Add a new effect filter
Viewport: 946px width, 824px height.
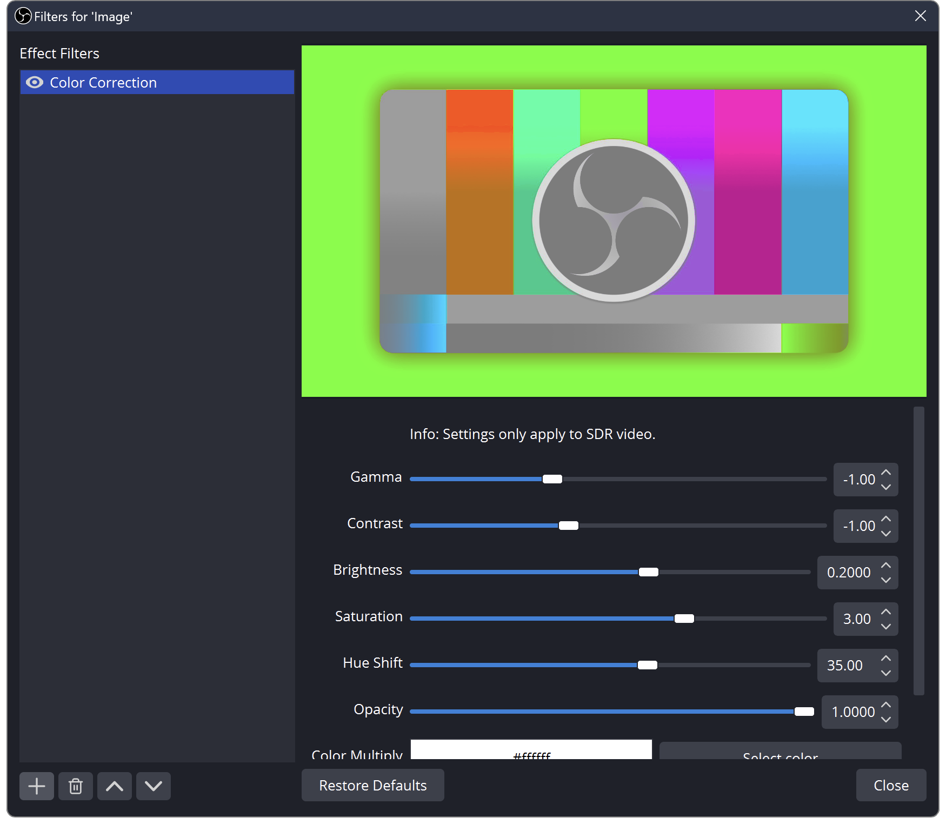[36, 786]
